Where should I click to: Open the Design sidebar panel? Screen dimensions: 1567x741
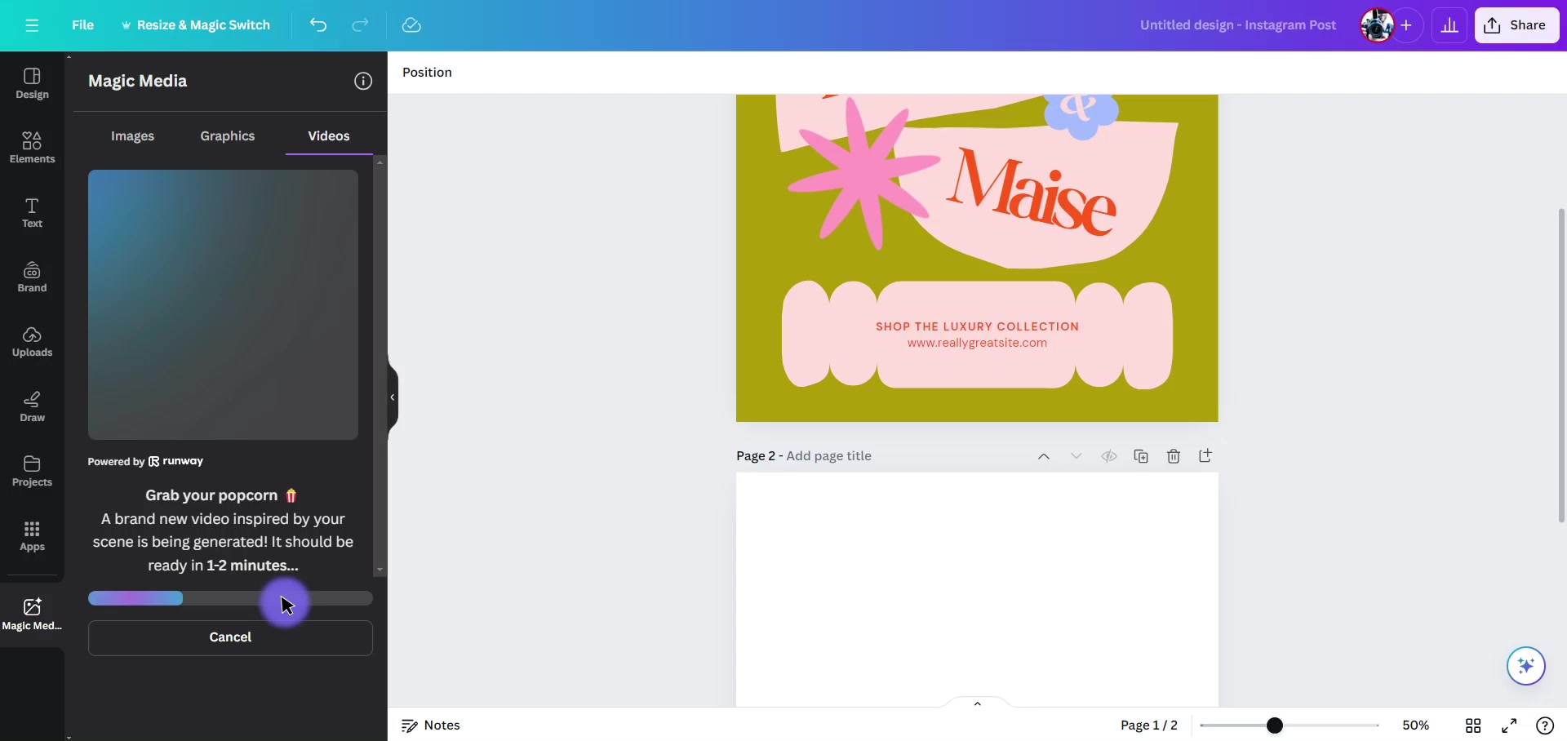[32, 84]
